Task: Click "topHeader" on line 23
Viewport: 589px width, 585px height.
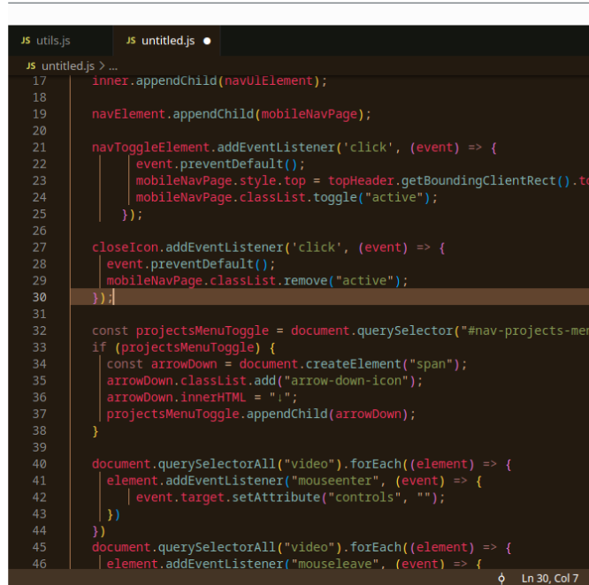Action: coord(361,181)
